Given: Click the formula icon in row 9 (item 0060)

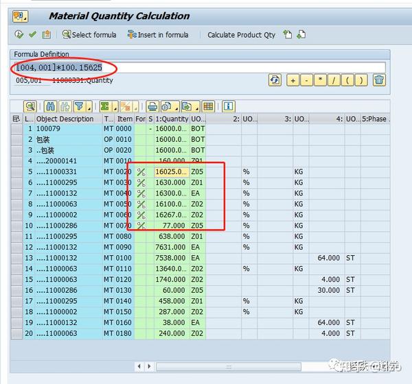Looking at the screenshot, I should click(x=141, y=215).
